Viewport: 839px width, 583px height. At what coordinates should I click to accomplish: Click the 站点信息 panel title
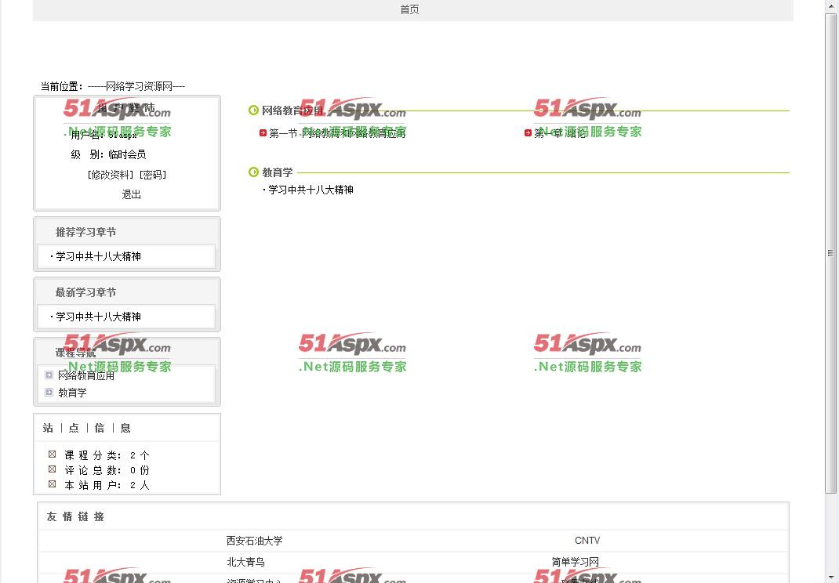[87, 428]
